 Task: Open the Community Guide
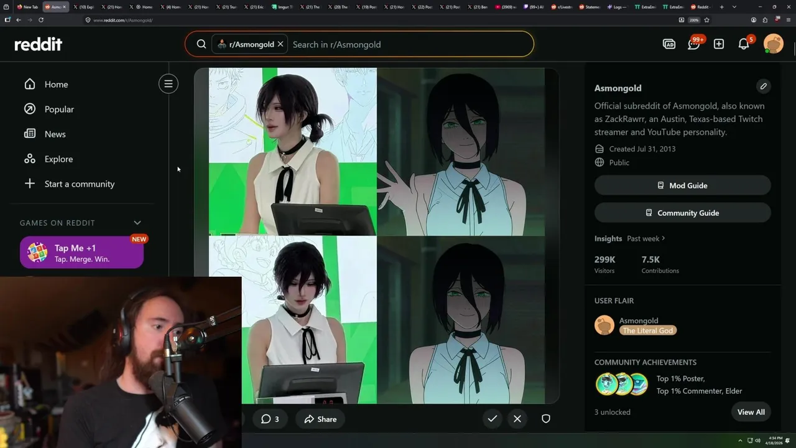coord(682,213)
